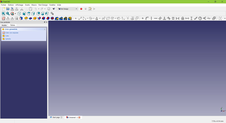Switch to right view cube icon
Screen dimensions: 226x123
(x=33, y=14)
